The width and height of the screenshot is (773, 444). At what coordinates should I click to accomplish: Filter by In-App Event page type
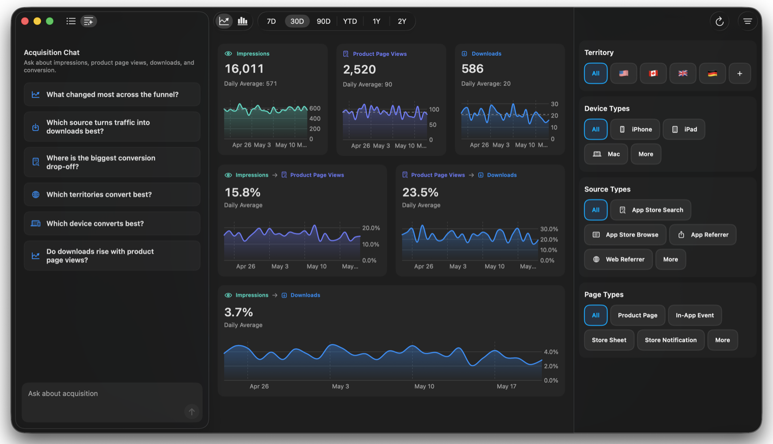coord(695,315)
